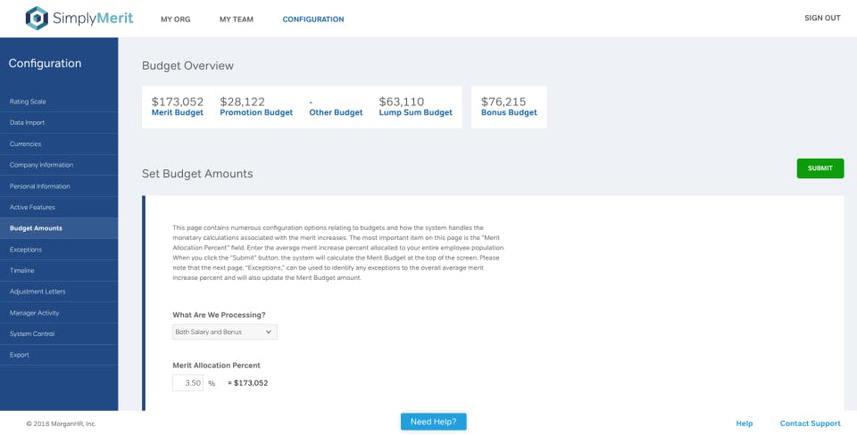Open Rating Scale in sidebar
Screen dimensions: 857x435
click(59, 102)
